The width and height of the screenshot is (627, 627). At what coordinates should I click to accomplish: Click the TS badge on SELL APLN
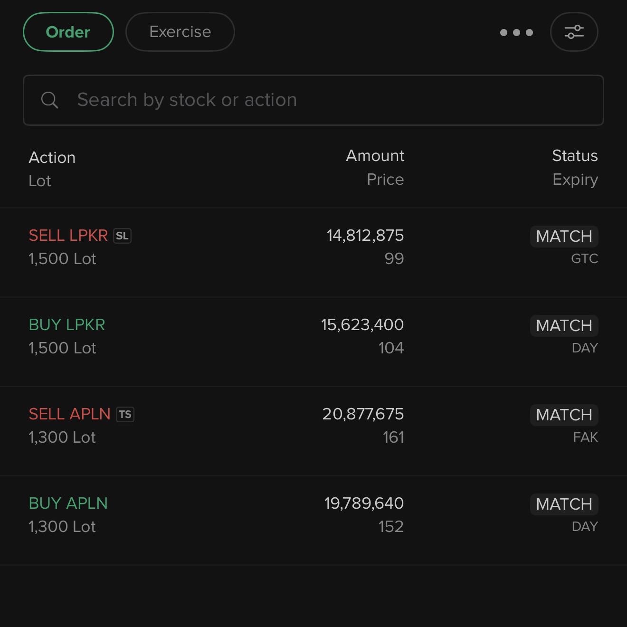[125, 414]
